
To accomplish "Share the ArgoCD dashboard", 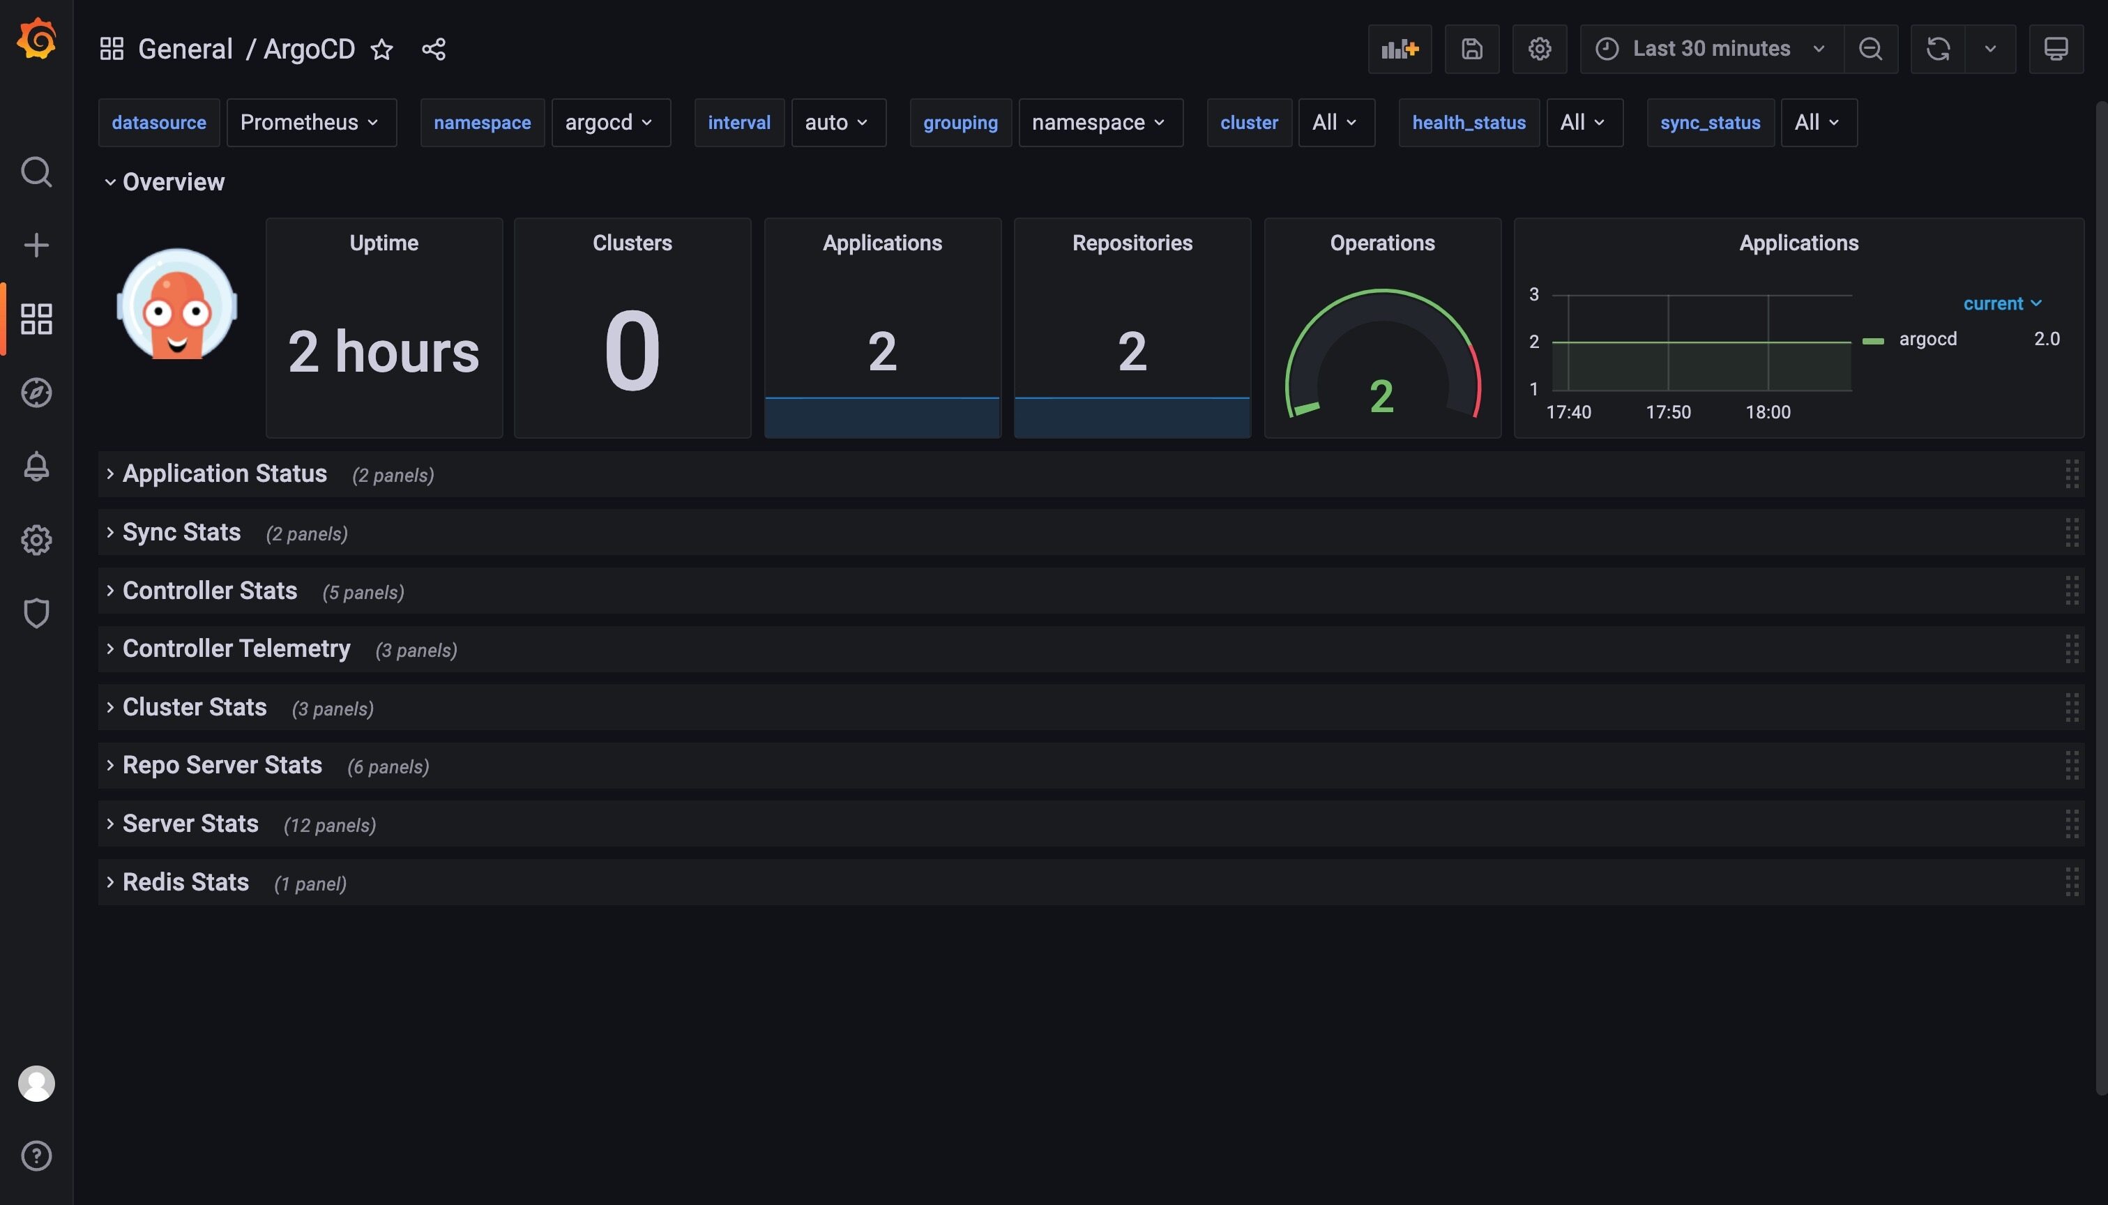I will point(434,50).
